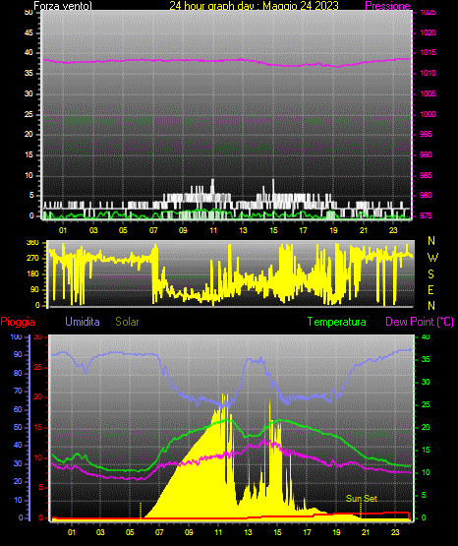Click the E compass direction label

click(430, 289)
